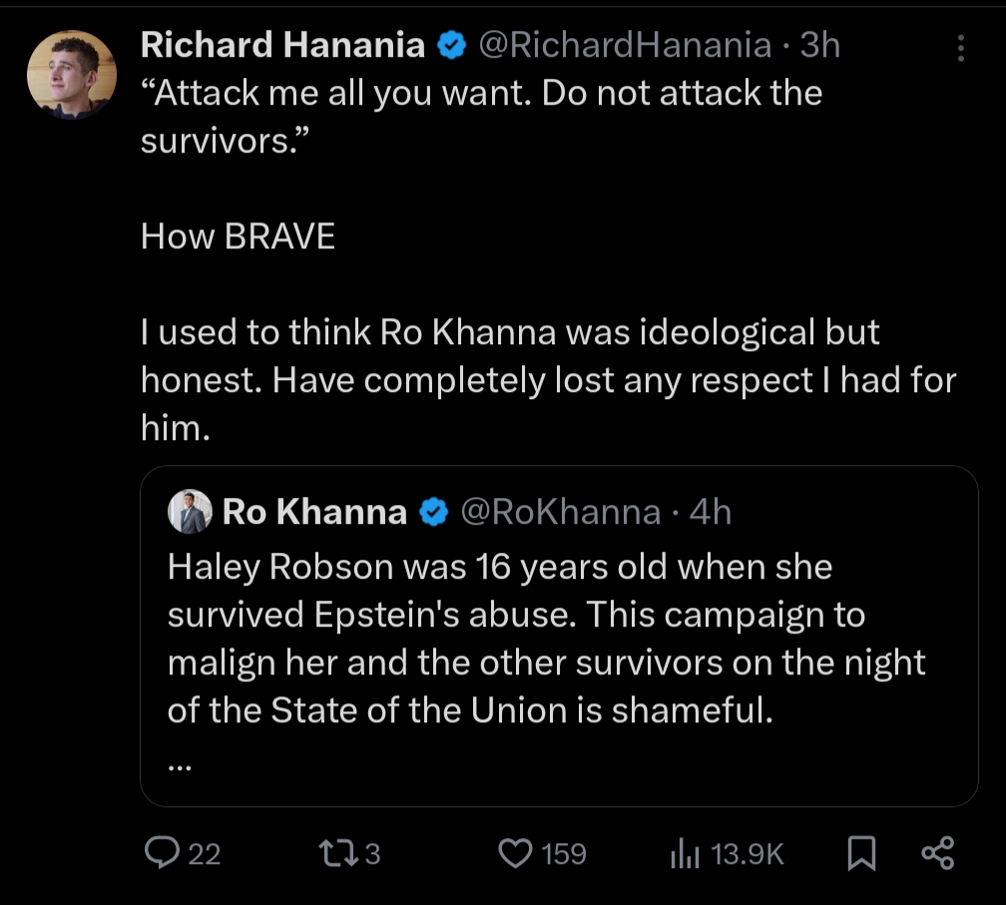This screenshot has height=905, width=1006.
Task: Click the 3h timestamp on the tweet
Action: (x=820, y=45)
